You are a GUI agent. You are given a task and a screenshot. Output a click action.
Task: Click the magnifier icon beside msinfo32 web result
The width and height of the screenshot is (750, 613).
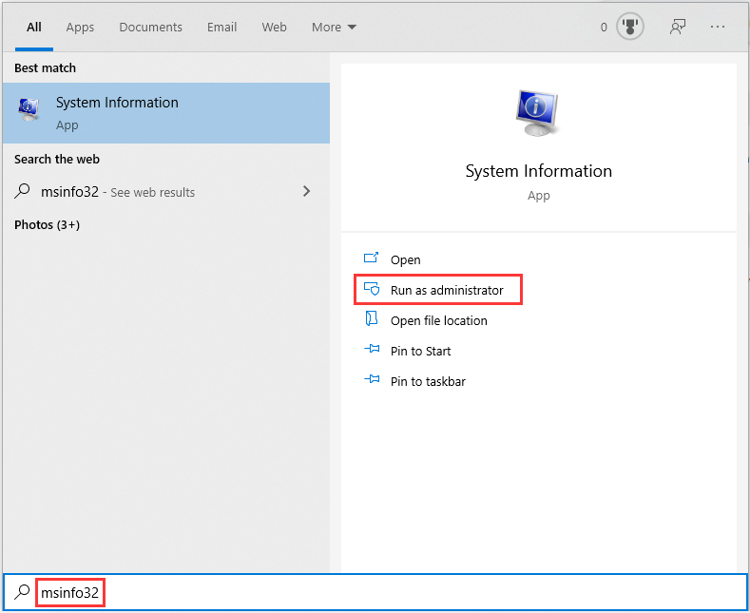pyautogui.click(x=23, y=191)
